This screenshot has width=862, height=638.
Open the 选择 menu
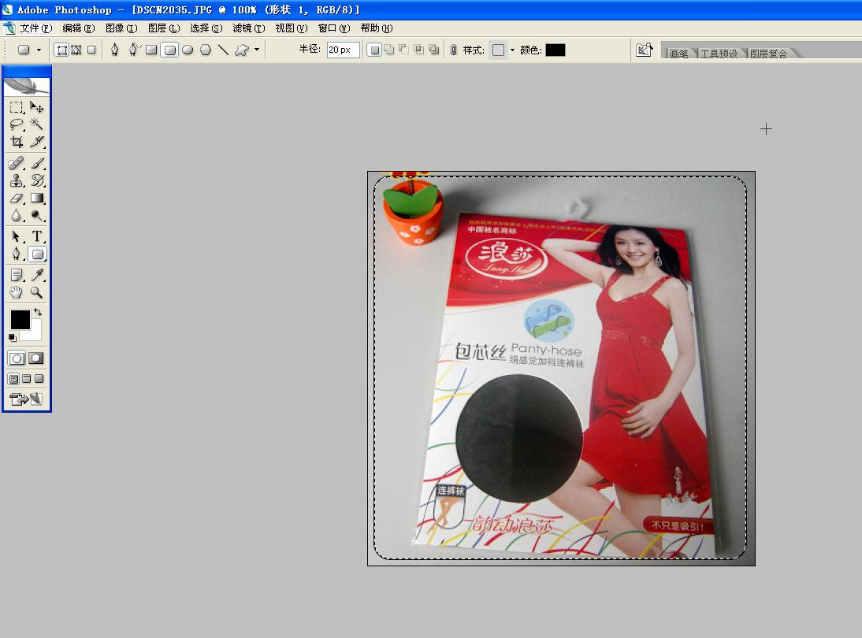click(206, 28)
